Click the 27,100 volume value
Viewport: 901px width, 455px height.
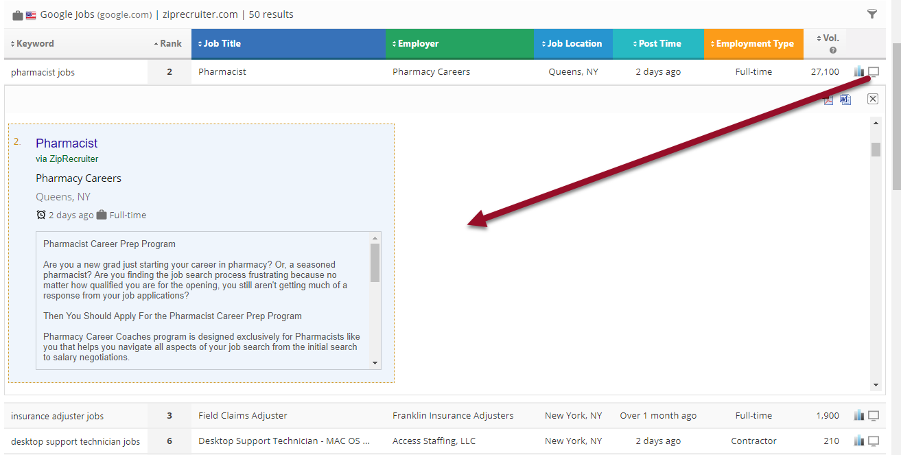[x=825, y=71]
